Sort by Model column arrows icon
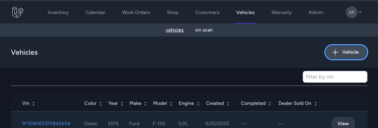378x128 pixels. coord(171,103)
